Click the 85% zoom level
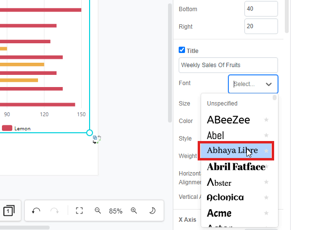Viewport: 316px width, 230px height. pos(116,211)
